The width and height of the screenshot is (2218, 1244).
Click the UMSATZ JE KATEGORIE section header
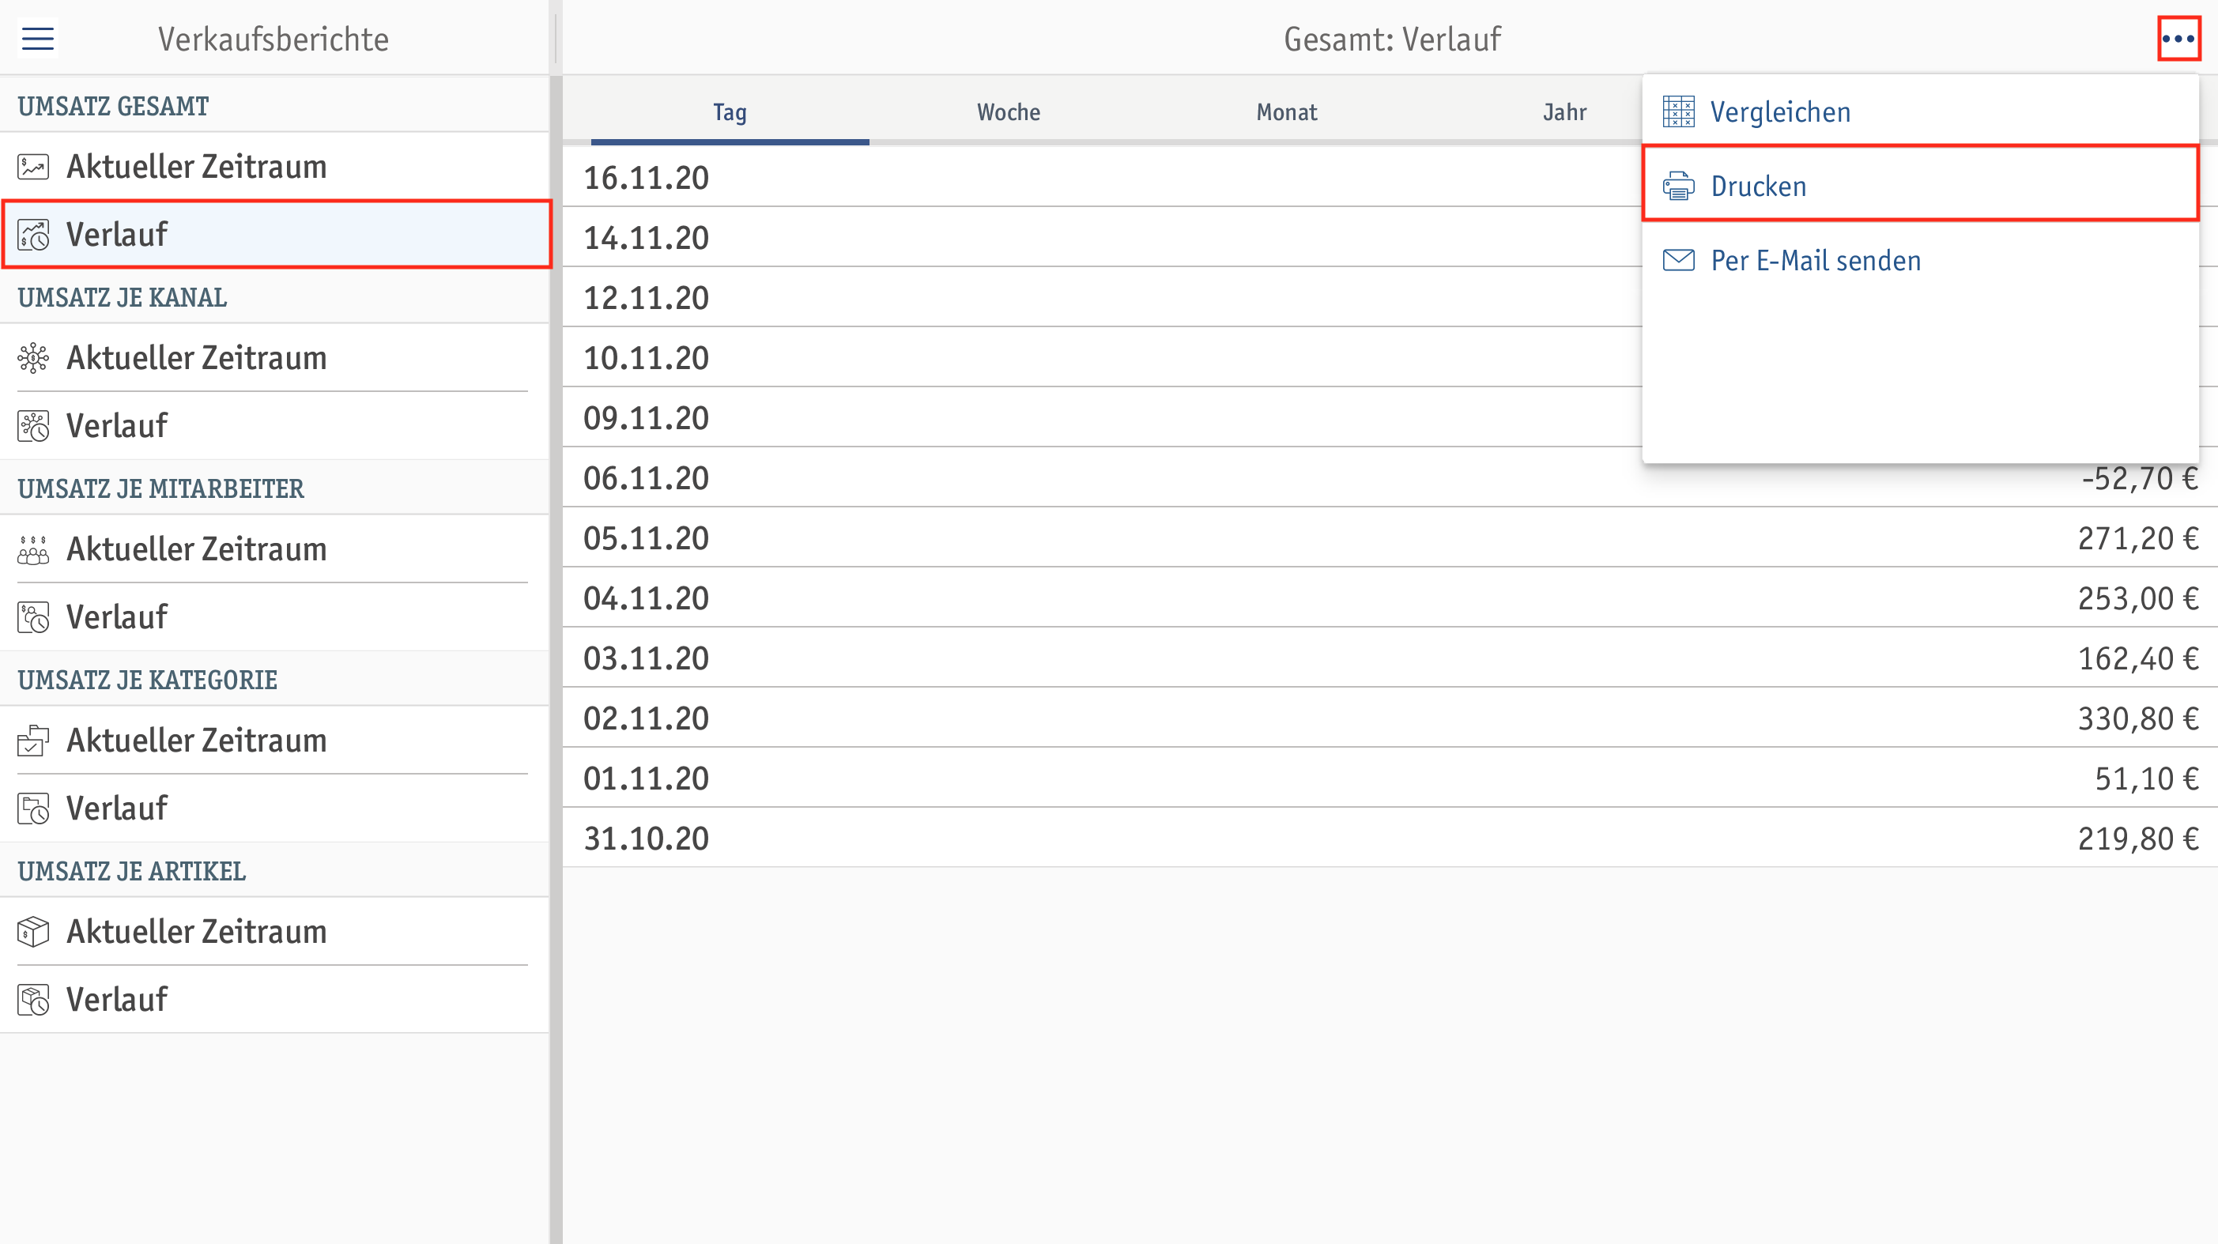[x=147, y=679]
